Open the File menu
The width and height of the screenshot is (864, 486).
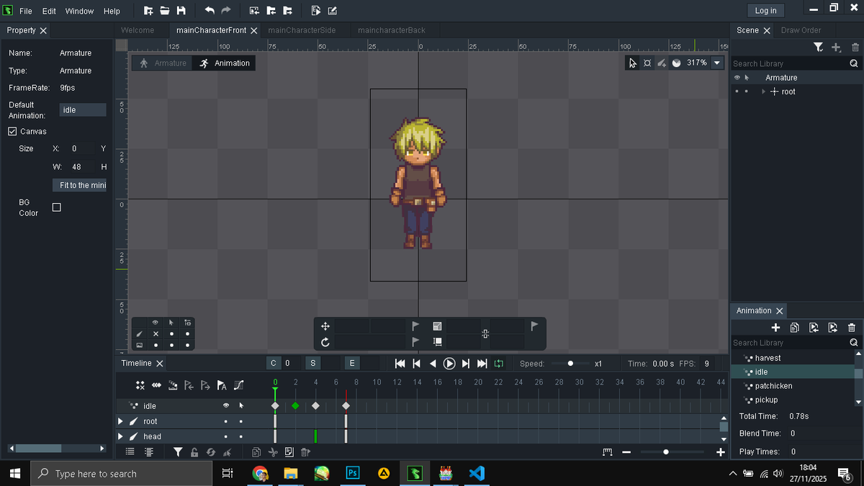[25, 11]
